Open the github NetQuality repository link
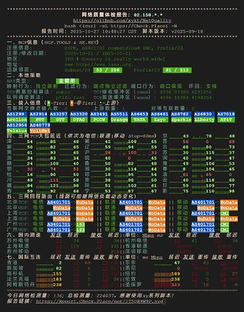Screen dimensions: 244x312 point(122,21)
